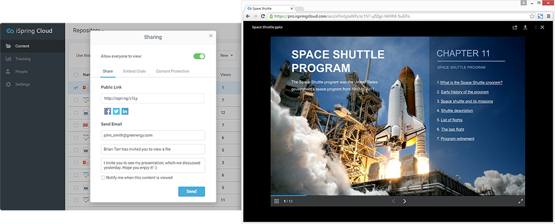The width and height of the screenshot is (555, 224).
Task: Click the blue browser extension icon
Action: (540, 16)
